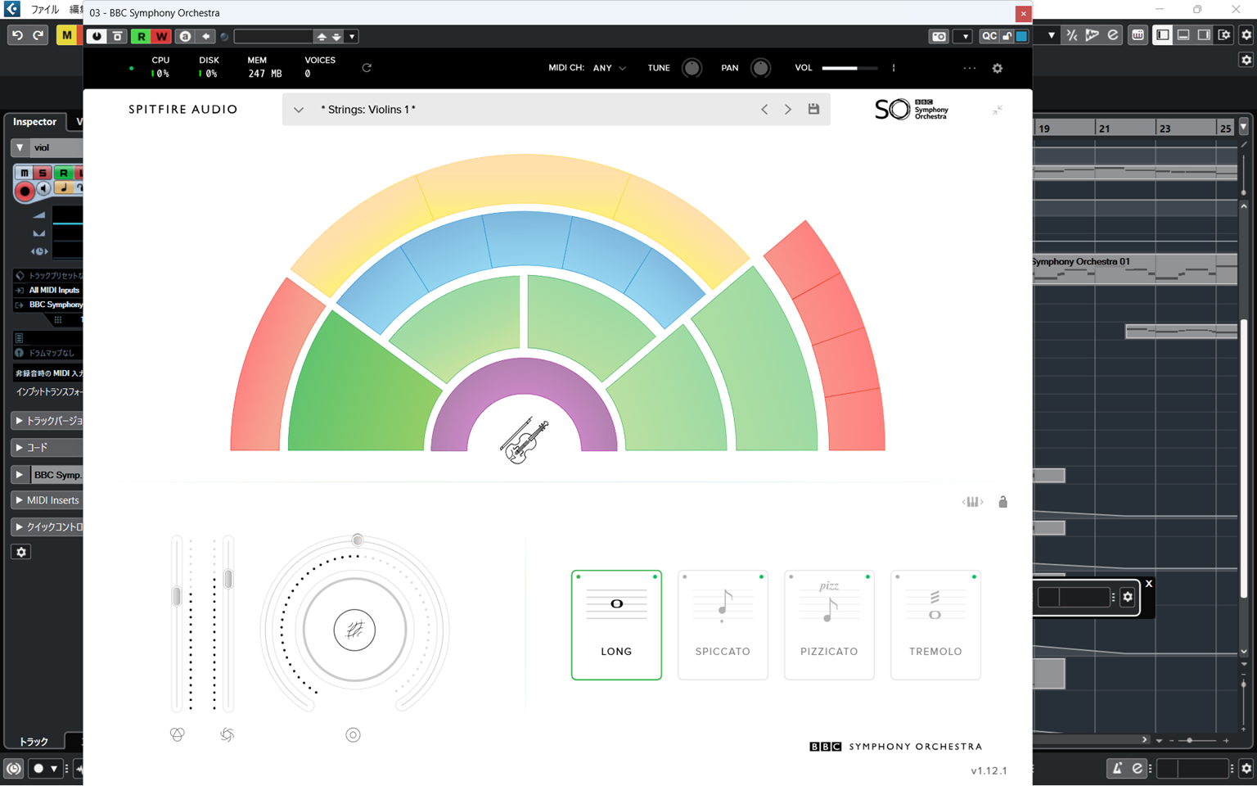Select the PIZZICATO articulation

[829, 625]
